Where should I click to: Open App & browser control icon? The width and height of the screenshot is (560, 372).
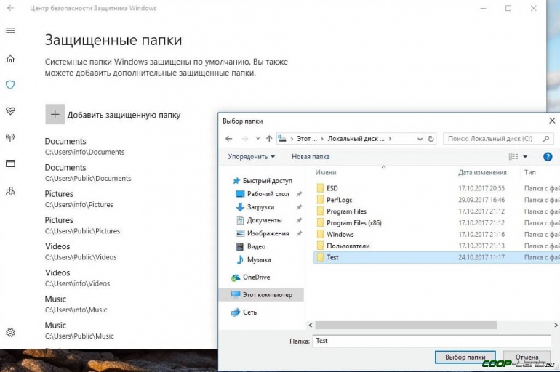coord(10,164)
